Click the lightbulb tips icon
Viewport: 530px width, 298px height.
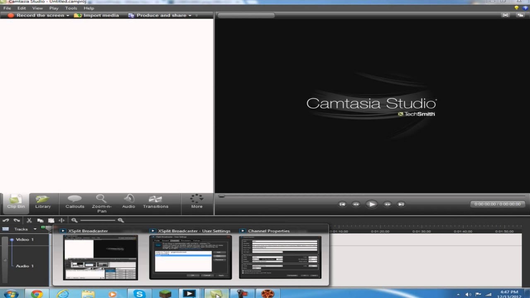pyautogui.click(x=516, y=8)
